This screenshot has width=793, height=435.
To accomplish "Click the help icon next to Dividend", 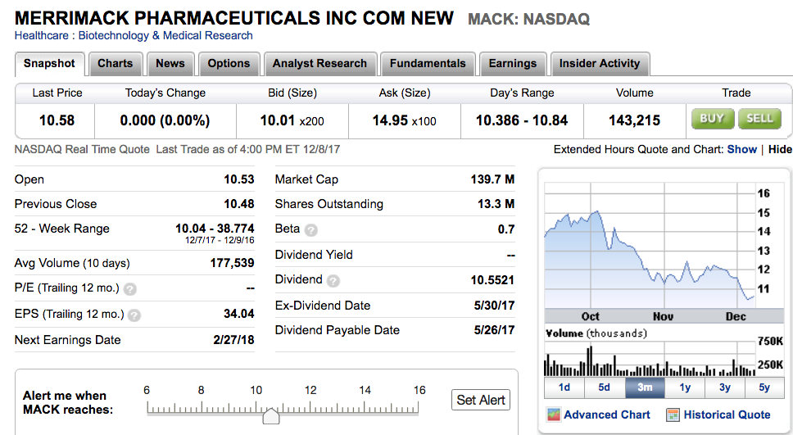I will (x=333, y=281).
